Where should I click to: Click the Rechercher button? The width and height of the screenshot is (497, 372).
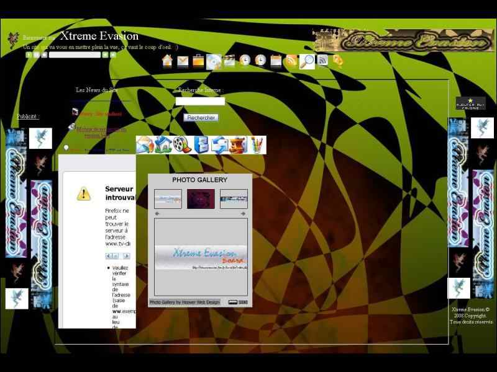point(201,117)
